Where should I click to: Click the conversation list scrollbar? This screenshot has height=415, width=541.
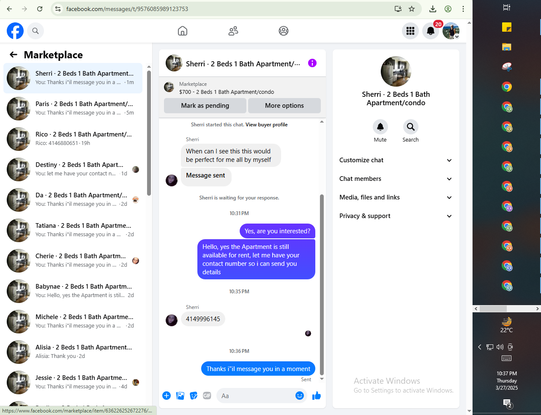[x=149, y=133]
